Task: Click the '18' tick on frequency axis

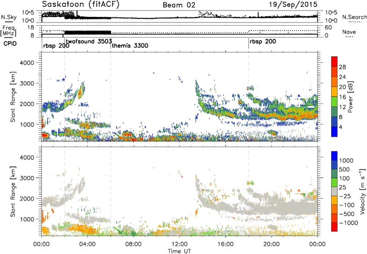Action: (x=31, y=28)
